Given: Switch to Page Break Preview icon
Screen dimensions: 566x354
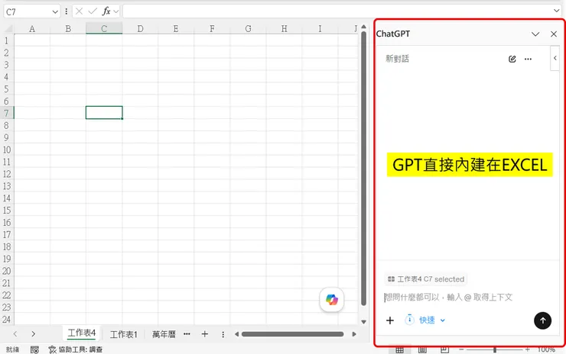Looking at the screenshot, I should point(444,349).
